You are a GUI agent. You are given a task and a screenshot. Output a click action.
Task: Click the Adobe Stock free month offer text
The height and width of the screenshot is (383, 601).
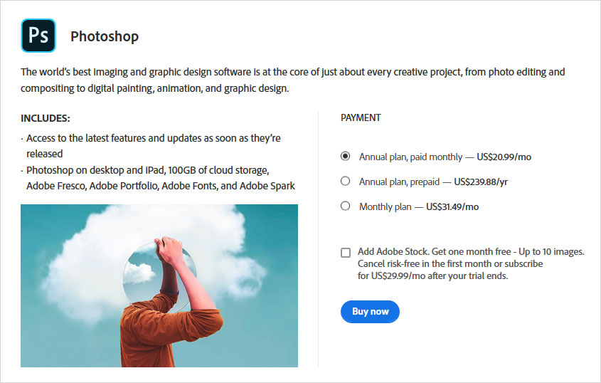pos(471,251)
